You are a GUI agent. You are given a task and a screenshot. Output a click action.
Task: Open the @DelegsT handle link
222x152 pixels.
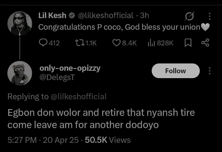point(57,78)
